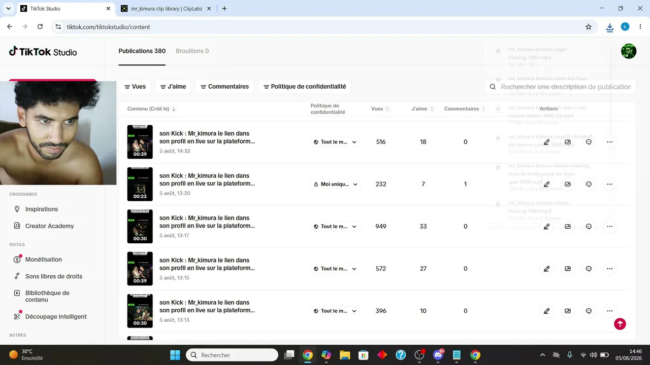The image size is (650, 365).
Task: Open Politique de confidentialité filter
Action: coord(304,87)
